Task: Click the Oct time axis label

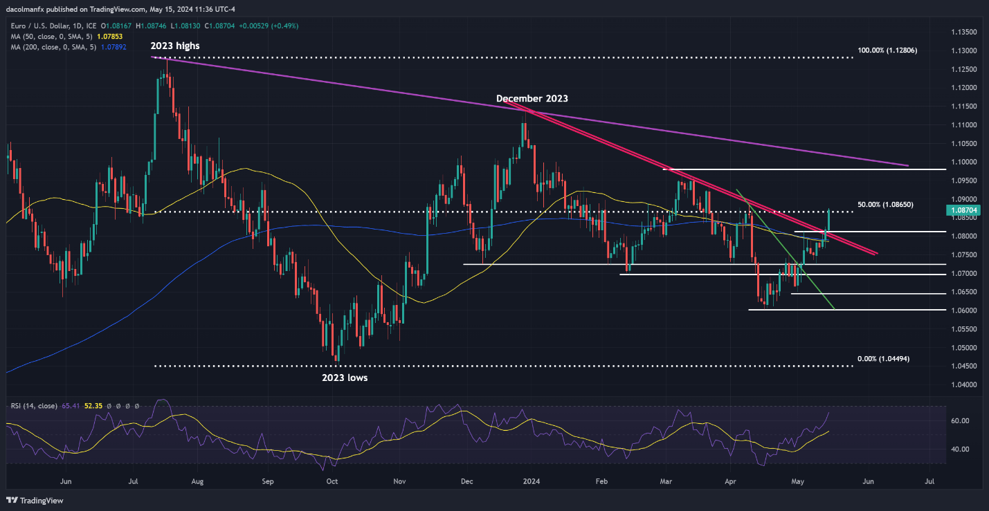Action: click(332, 480)
